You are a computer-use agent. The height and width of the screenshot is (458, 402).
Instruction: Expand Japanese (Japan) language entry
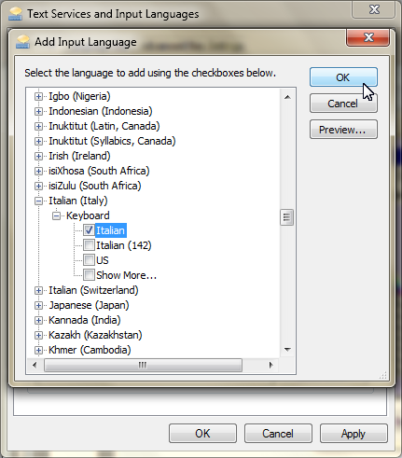(38, 305)
